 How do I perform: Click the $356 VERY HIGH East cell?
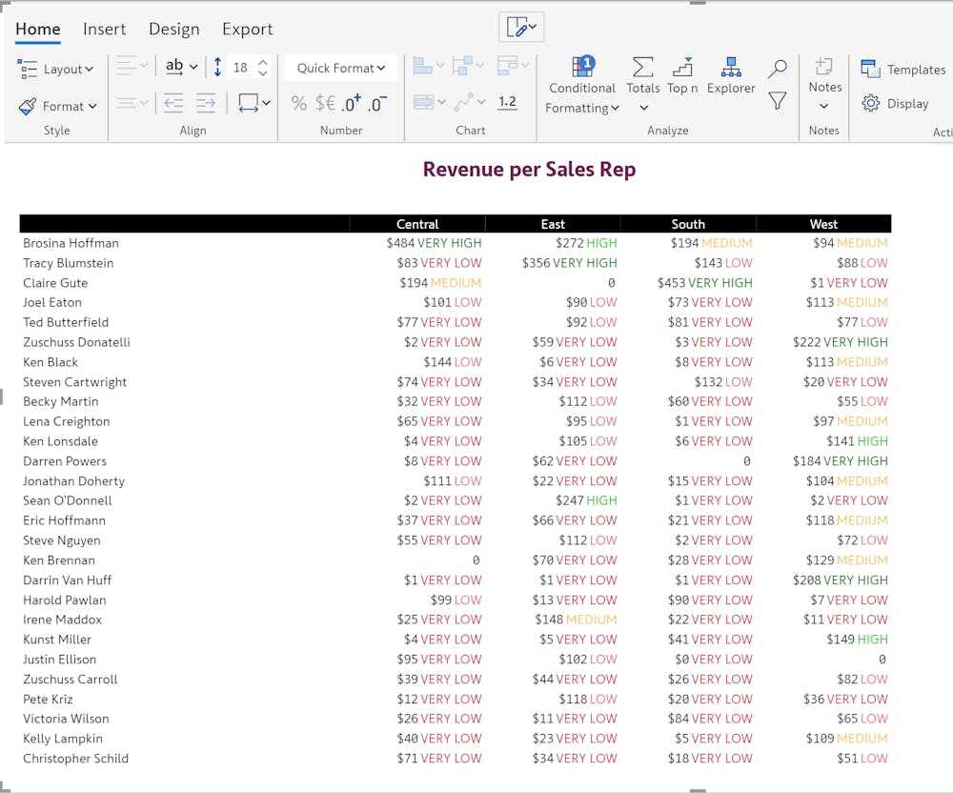point(570,263)
